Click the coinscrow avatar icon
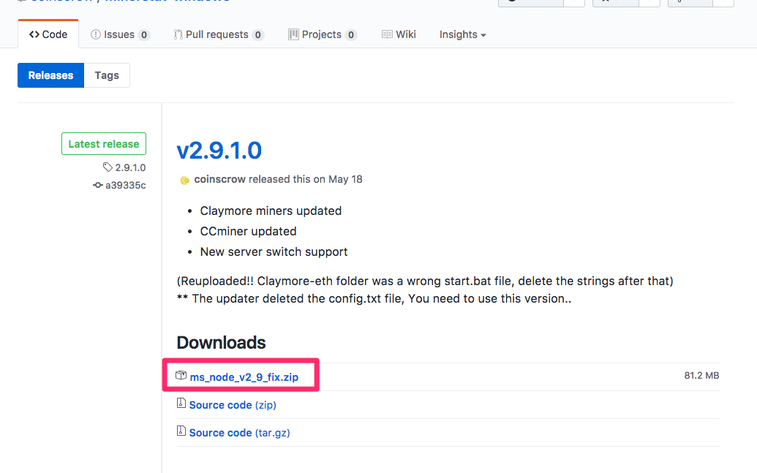 (x=184, y=180)
